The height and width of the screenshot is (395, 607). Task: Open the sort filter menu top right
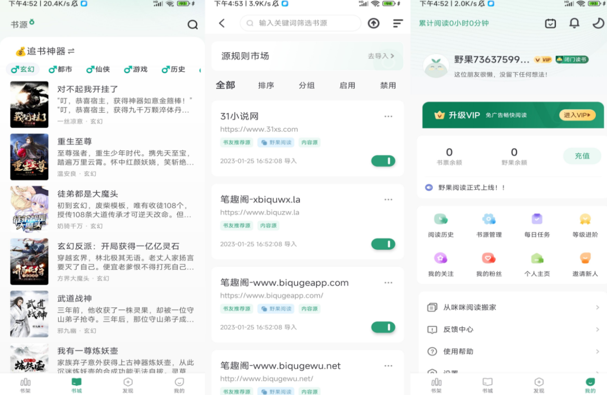397,23
